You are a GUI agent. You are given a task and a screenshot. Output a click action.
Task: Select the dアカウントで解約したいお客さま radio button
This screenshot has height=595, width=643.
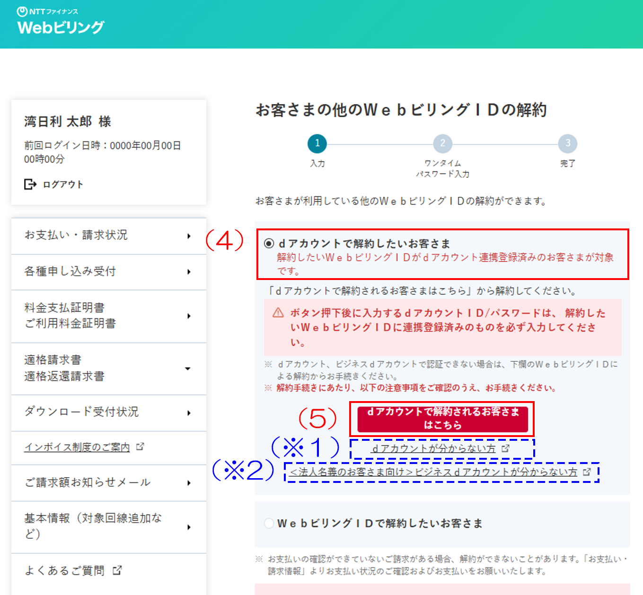tap(269, 244)
